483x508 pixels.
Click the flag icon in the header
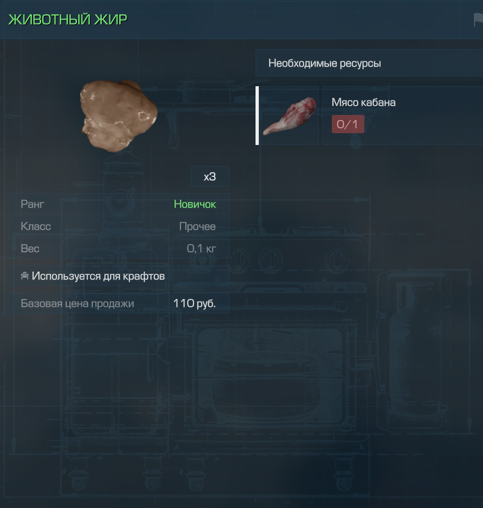click(478, 20)
